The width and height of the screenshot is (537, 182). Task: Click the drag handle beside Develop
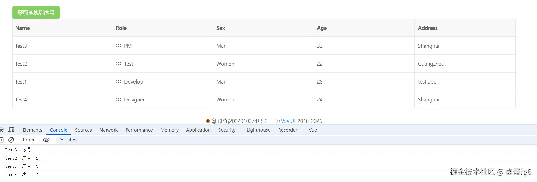click(118, 81)
